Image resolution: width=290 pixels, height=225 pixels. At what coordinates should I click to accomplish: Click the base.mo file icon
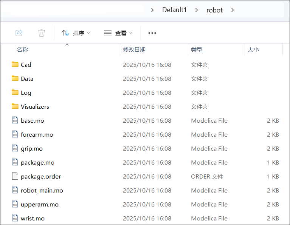tap(15, 120)
